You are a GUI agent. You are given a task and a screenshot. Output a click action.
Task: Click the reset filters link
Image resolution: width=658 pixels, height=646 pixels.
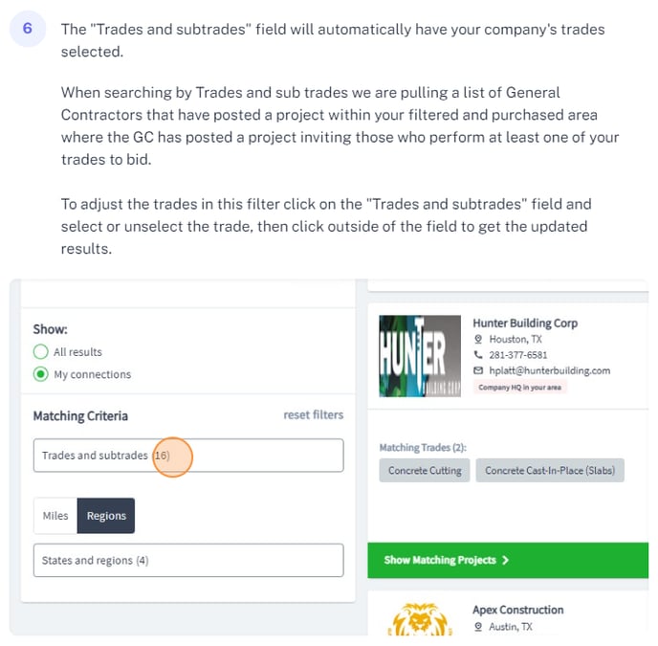click(314, 415)
